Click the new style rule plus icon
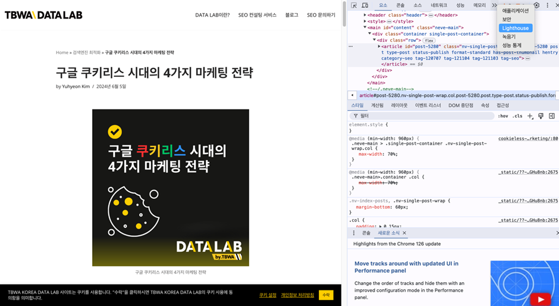Image resolution: width=559 pixels, height=306 pixels. point(530,116)
